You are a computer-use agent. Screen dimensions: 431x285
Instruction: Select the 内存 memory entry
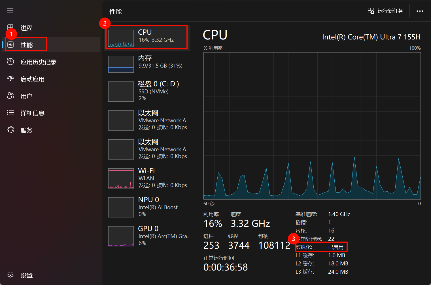(147, 64)
